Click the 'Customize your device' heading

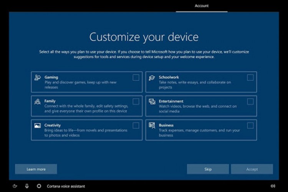[144, 37]
